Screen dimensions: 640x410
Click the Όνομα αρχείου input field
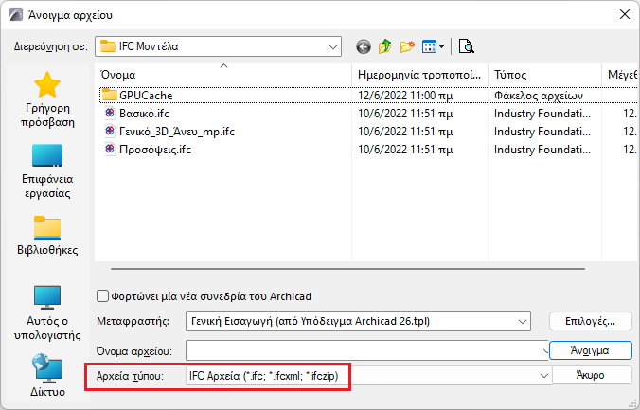[364, 350]
